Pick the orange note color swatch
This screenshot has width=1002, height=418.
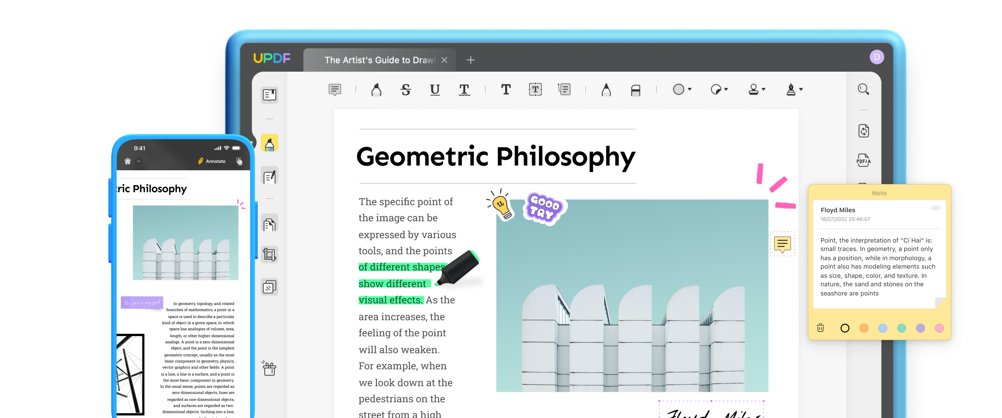(x=864, y=328)
